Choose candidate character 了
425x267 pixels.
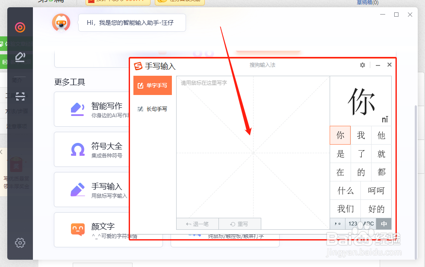(x=361, y=154)
